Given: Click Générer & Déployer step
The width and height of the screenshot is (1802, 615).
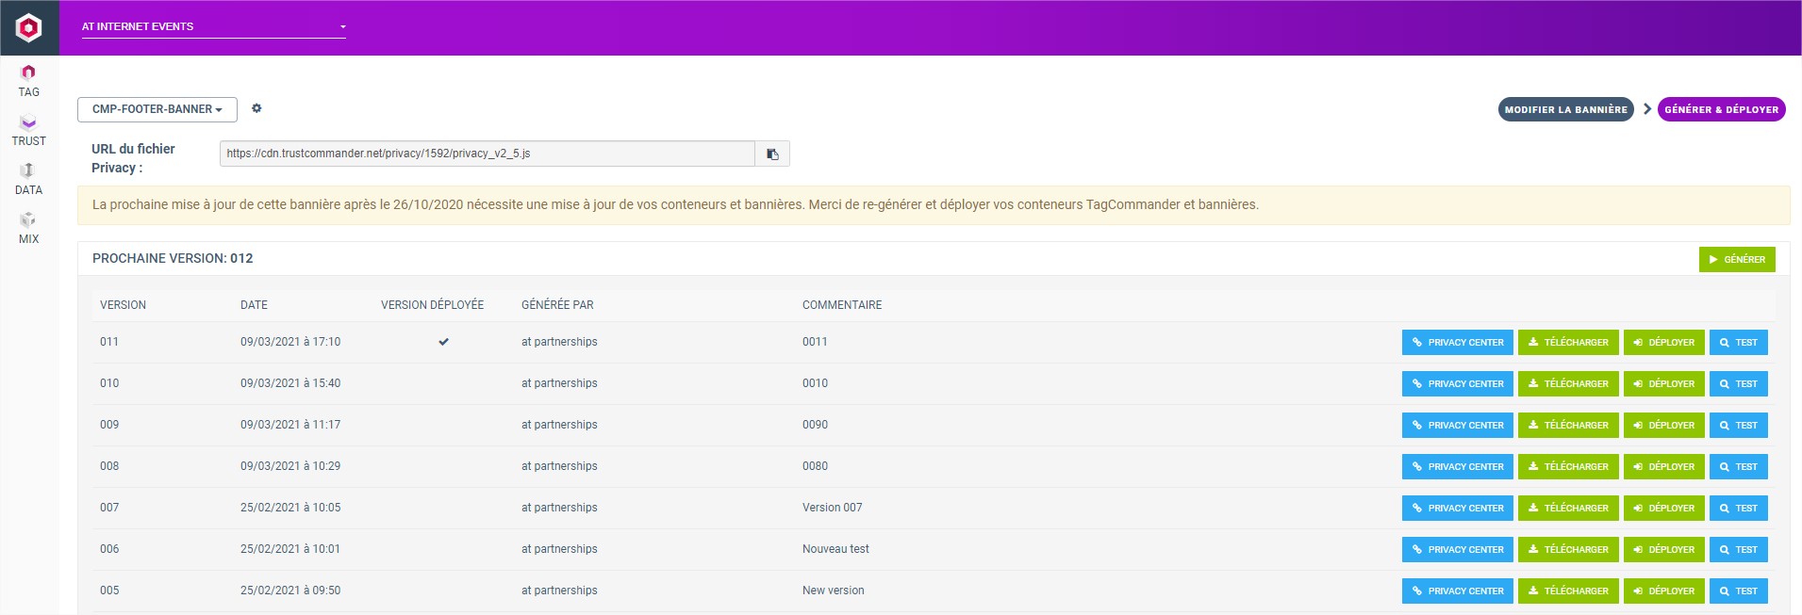Looking at the screenshot, I should (x=1721, y=109).
